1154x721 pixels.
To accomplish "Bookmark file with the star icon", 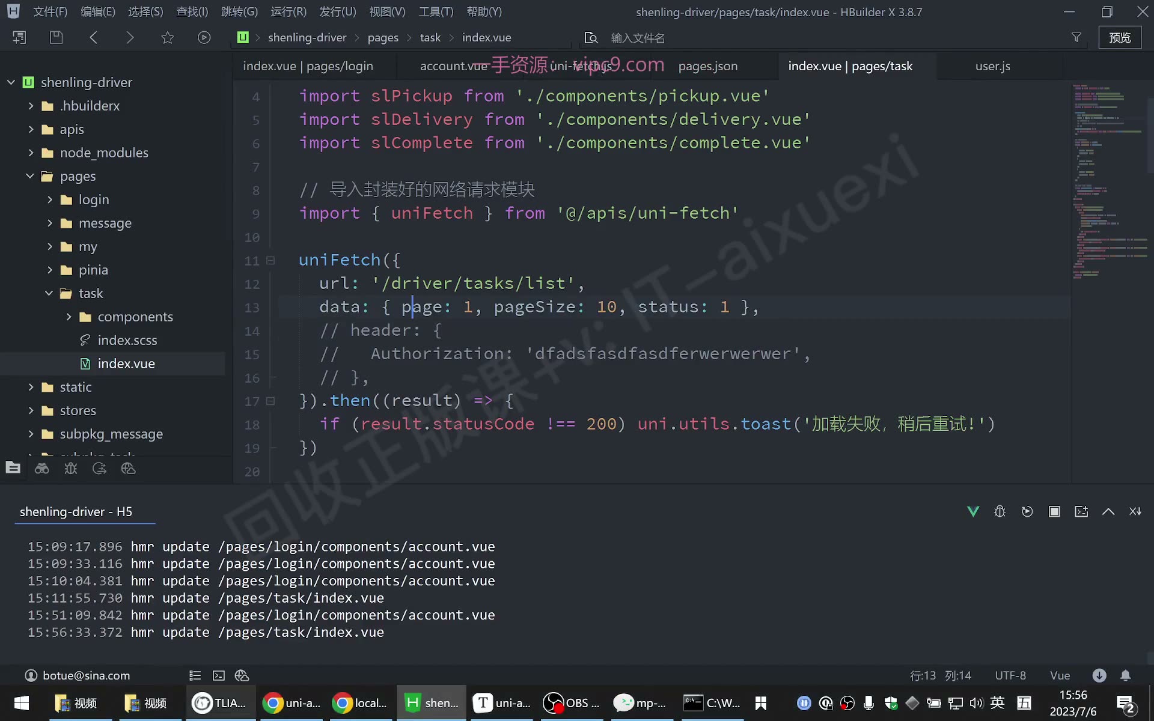I will tap(167, 37).
